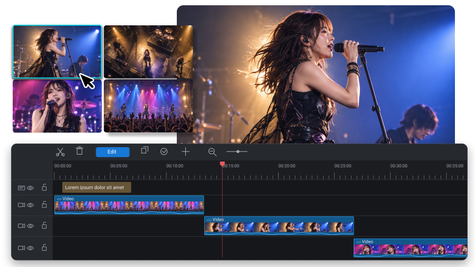
Task: Click second video track camera icon
Action: 21,226
